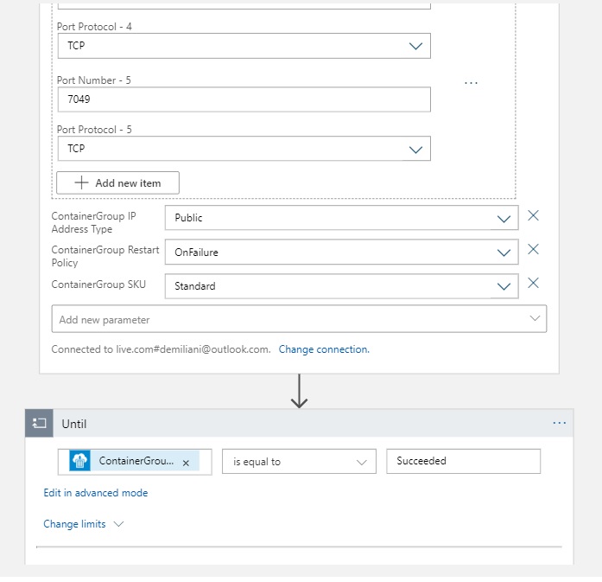The height and width of the screenshot is (582, 602).
Task: Click the ContainerGroup token cloud icon
Action: (80, 461)
